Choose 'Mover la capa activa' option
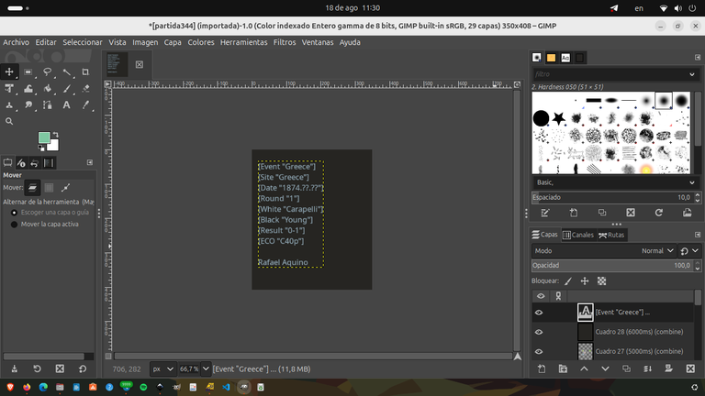Viewport: 705px width, 396px height. (44, 224)
